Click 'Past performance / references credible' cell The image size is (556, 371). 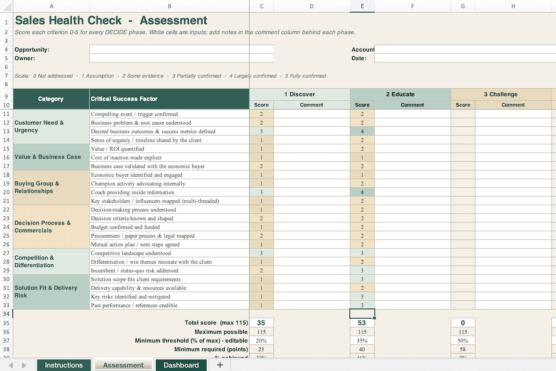(x=170, y=305)
